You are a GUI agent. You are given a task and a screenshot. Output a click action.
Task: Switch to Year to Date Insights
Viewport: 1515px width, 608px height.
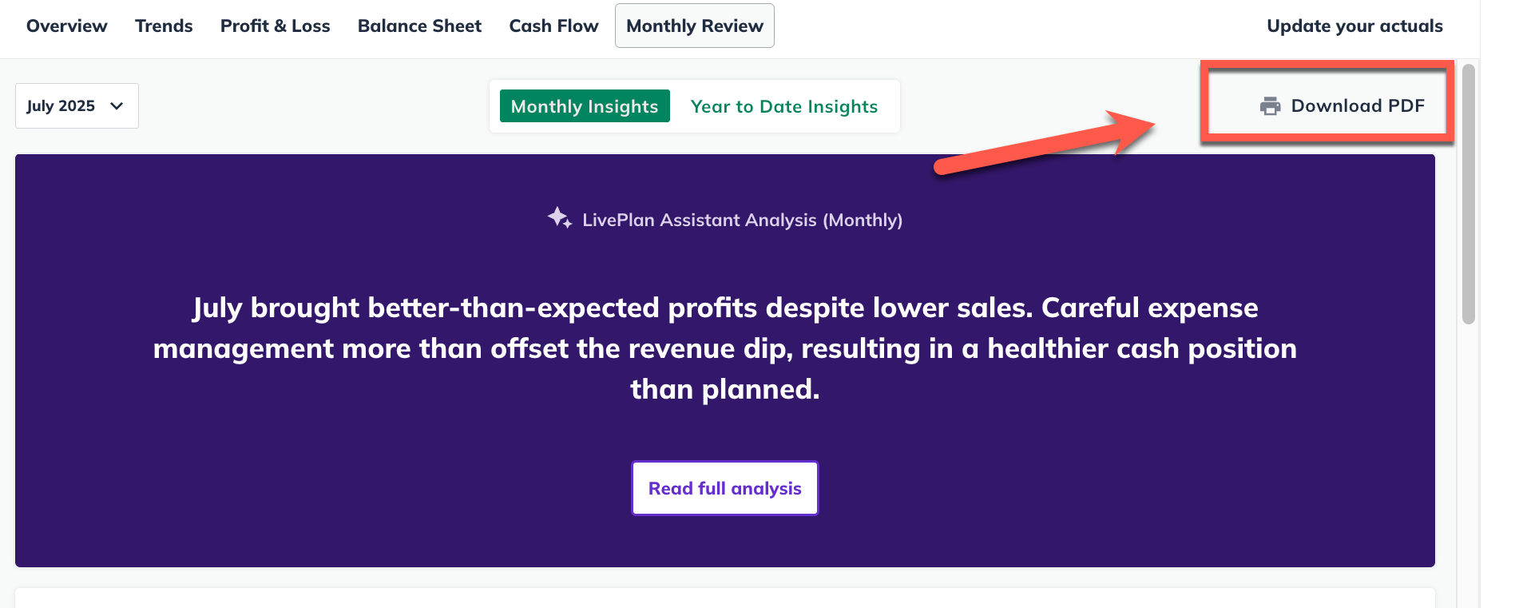coord(783,106)
